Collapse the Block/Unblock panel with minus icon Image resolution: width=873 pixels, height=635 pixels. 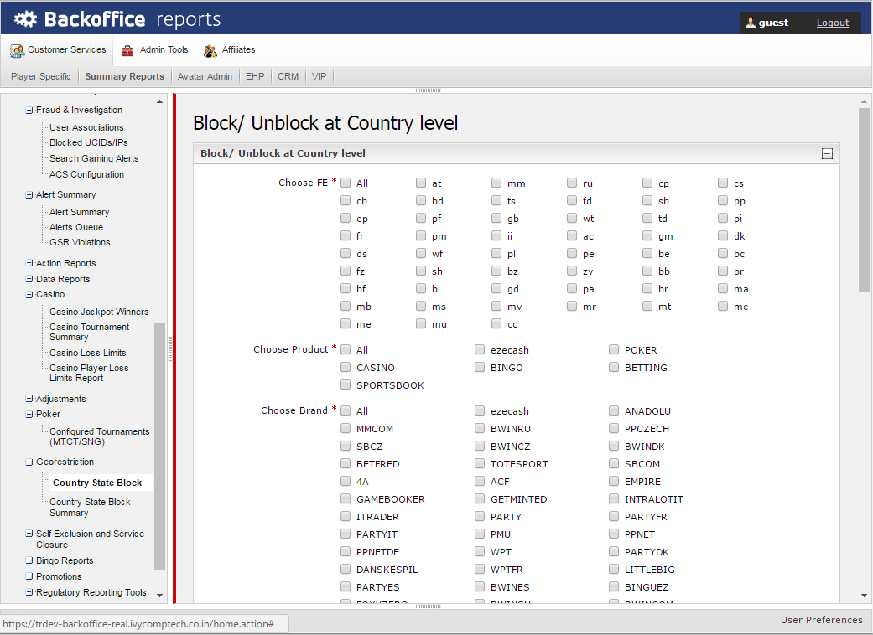[827, 154]
